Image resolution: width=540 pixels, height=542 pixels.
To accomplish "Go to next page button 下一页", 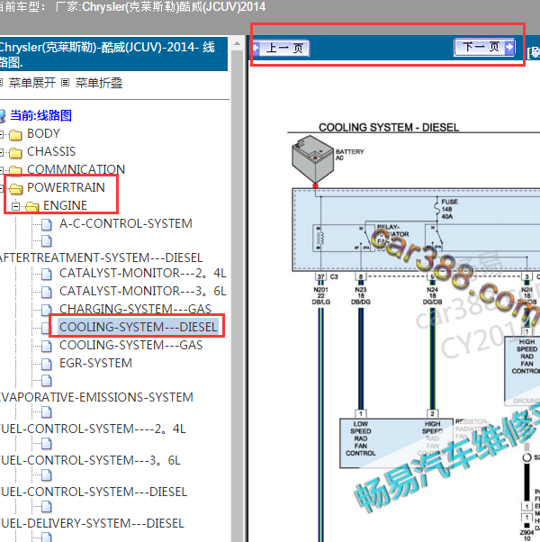I will pyautogui.click(x=485, y=47).
